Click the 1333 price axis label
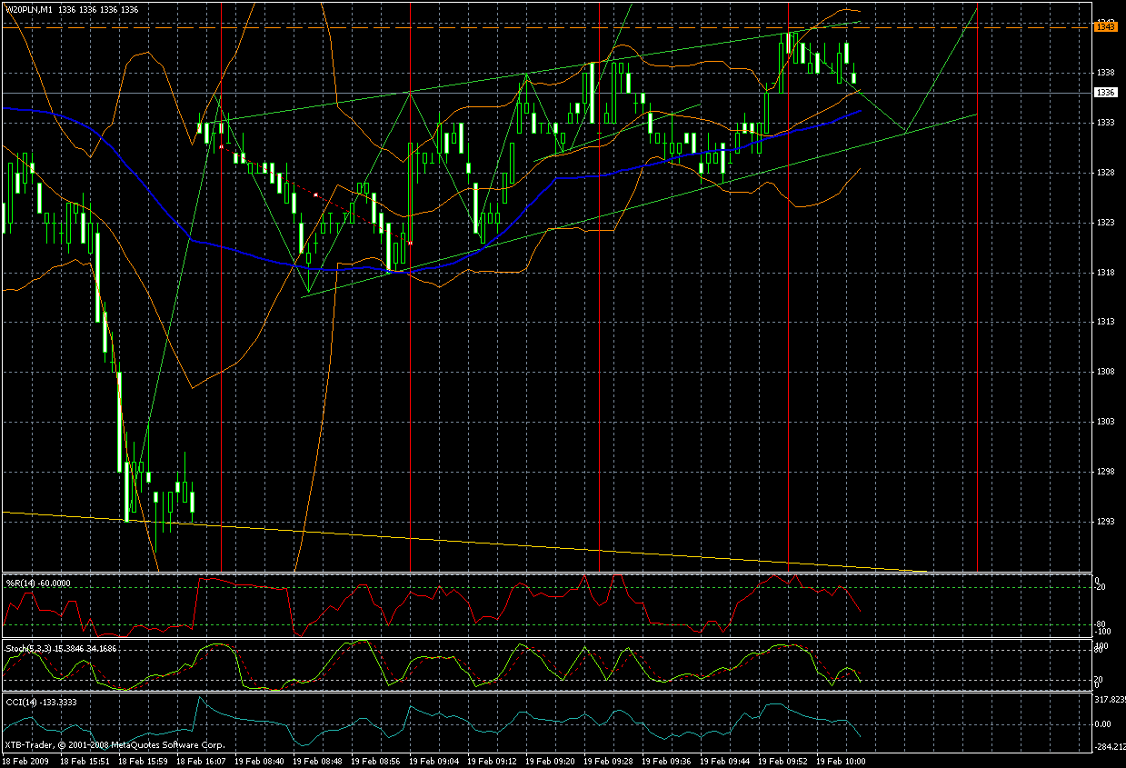 pos(1105,122)
